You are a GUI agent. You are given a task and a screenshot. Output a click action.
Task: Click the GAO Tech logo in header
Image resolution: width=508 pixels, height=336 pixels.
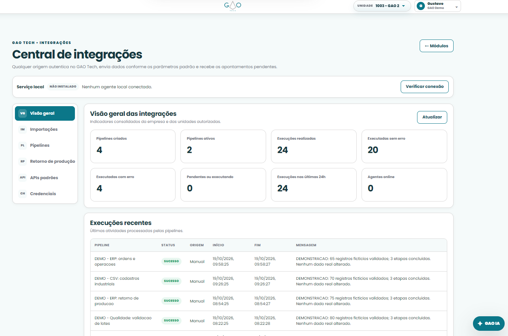tap(233, 6)
